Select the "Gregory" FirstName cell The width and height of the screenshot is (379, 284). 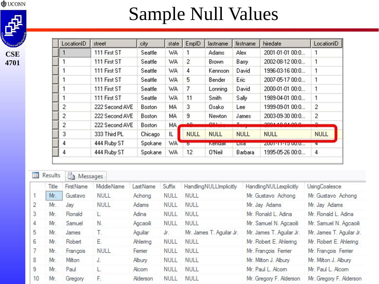[x=78, y=278]
